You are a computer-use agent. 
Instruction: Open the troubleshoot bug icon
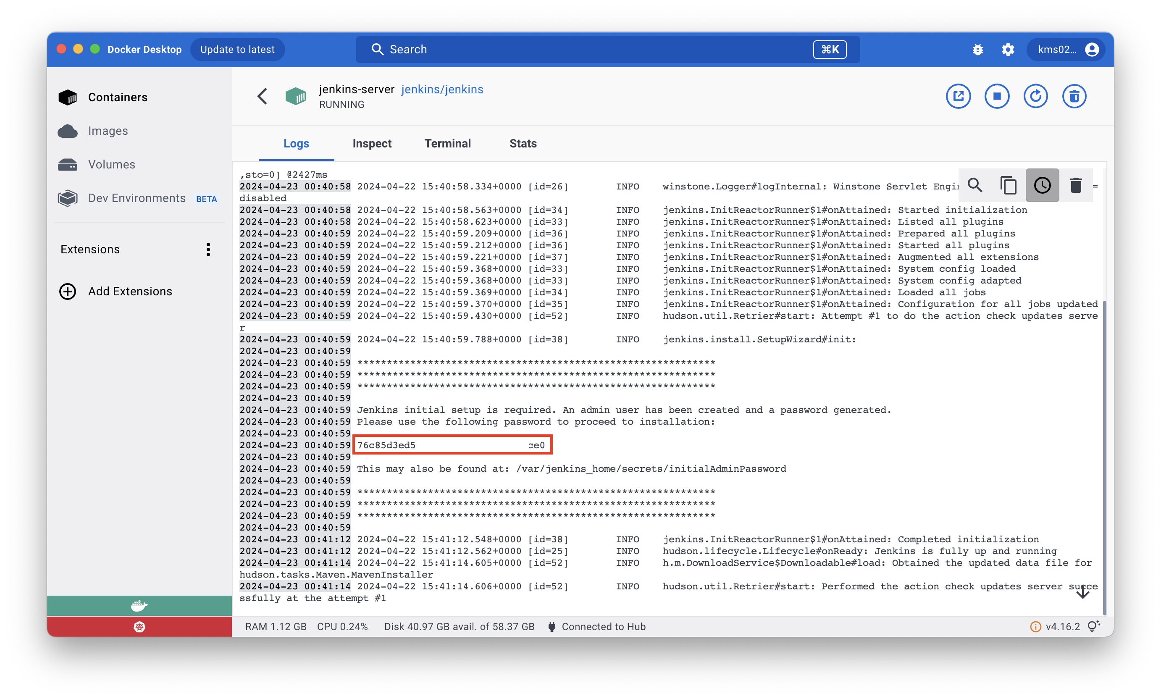pyautogui.click(x=977, y=50)
